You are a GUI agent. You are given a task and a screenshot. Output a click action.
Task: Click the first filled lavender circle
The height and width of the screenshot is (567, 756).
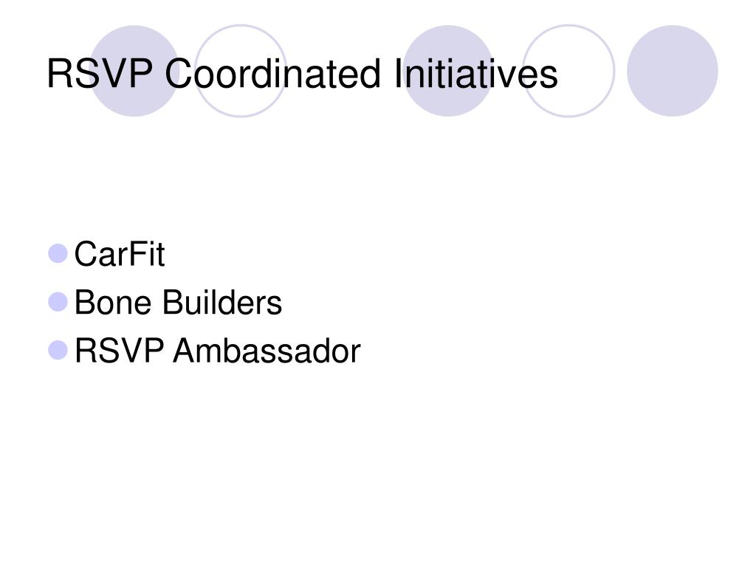click(x=134, y=71)
